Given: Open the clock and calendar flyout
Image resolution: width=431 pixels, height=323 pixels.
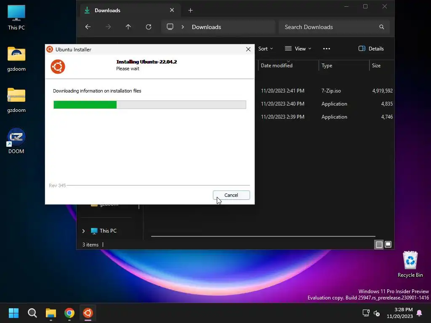Looking at the screenshot, I should (400, 313).
